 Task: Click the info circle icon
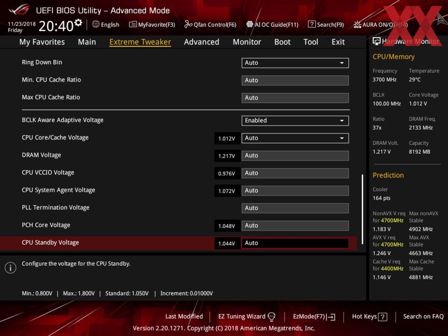11,267
